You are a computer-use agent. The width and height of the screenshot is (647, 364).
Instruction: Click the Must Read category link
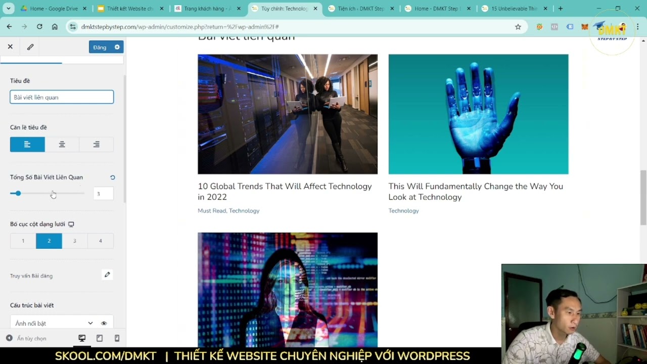point(212,211)
